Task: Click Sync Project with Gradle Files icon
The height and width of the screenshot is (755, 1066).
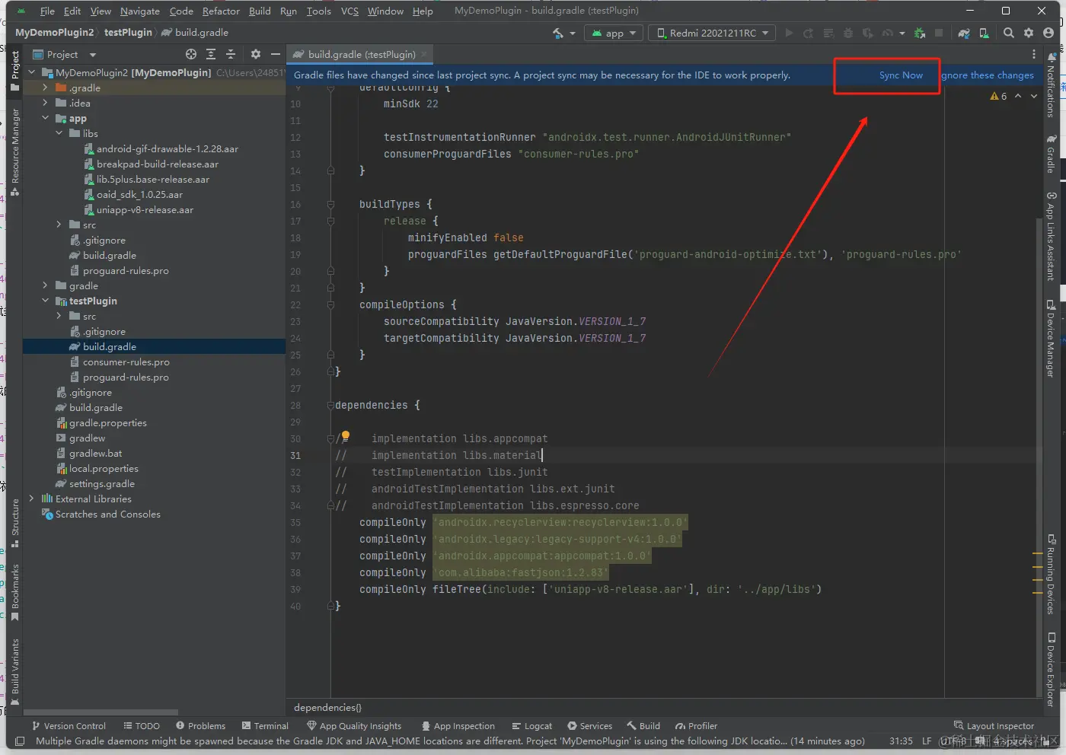Action: tap(964, 33)
